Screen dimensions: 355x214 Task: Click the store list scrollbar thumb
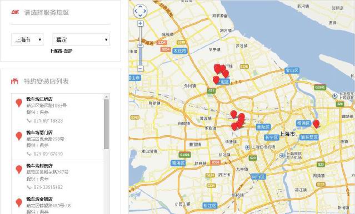(x=107, y=124)
